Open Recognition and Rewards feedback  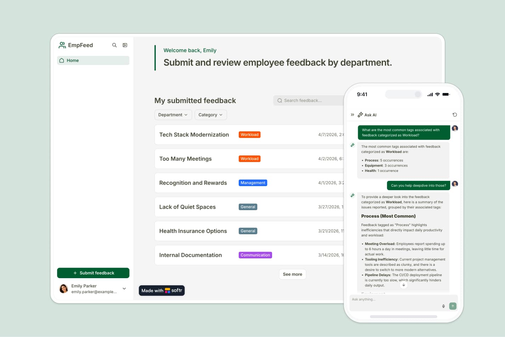[249, 183]
